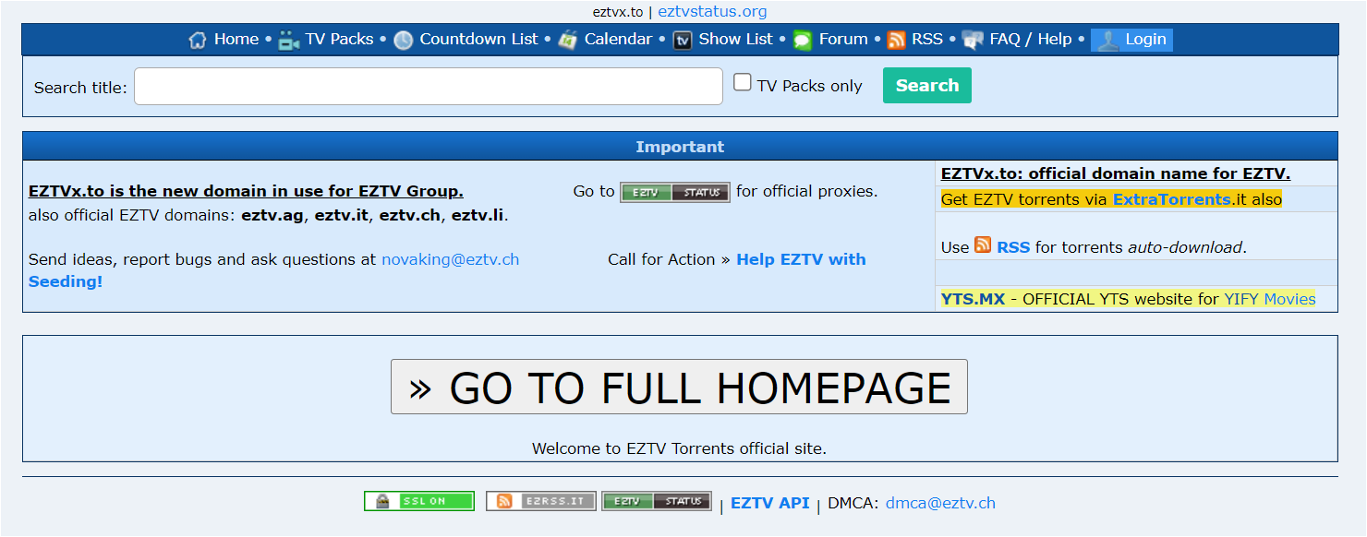
Task: Open the ExtraTorrents link
Action: (1172, 199)
